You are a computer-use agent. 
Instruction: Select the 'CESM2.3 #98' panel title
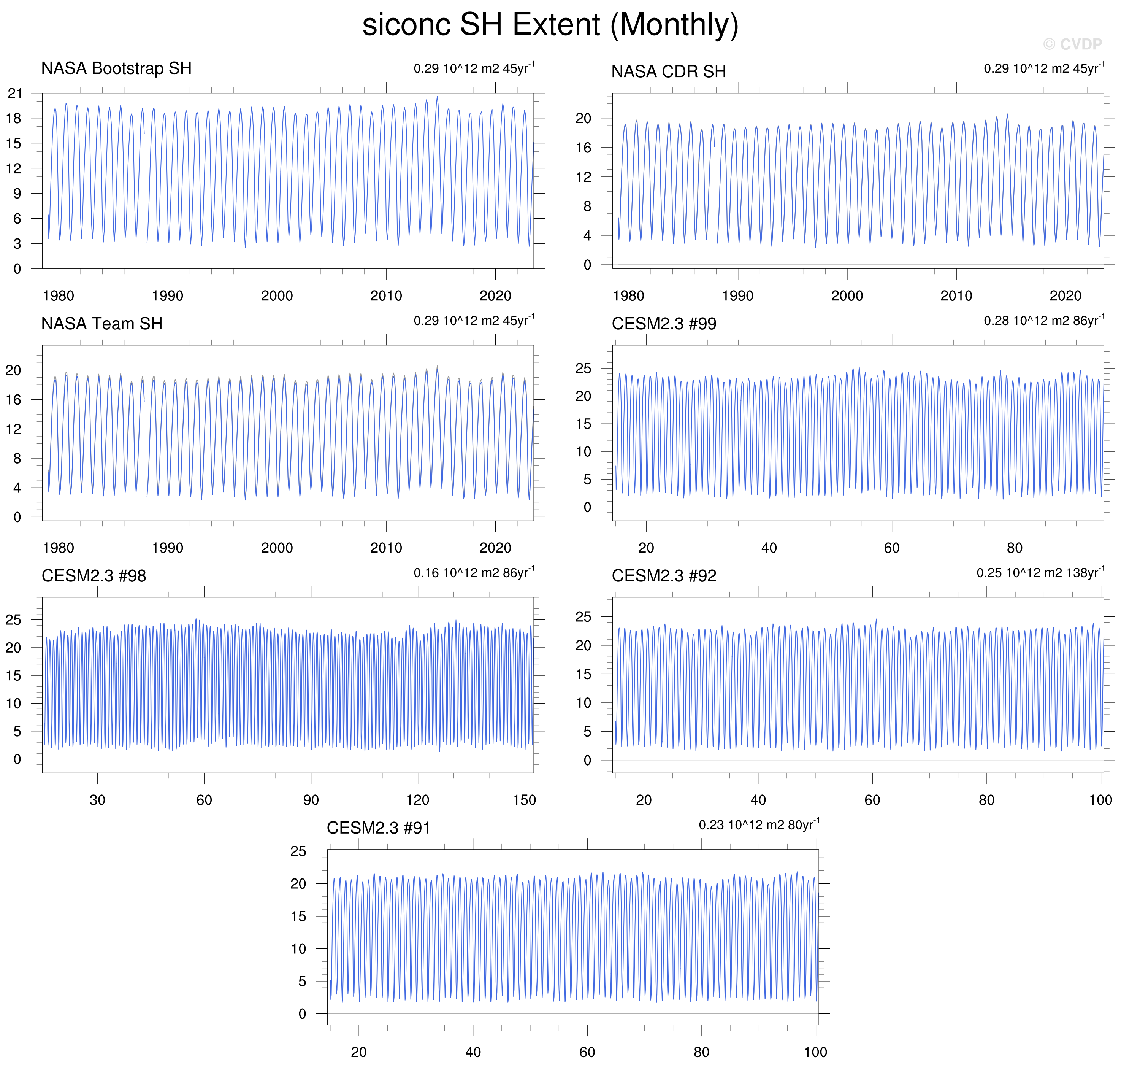pos(94,575)
